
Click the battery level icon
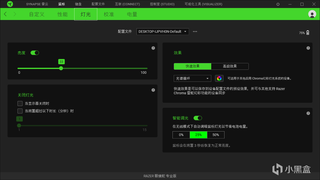[x=308, y=32]
